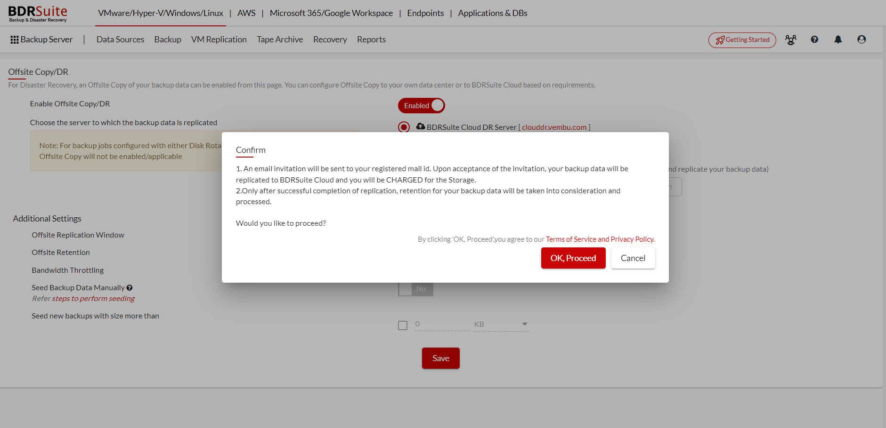Click OK, Proceed in Confirm dialog
Viewport: 886px width, 428px height.
point(573,258)
